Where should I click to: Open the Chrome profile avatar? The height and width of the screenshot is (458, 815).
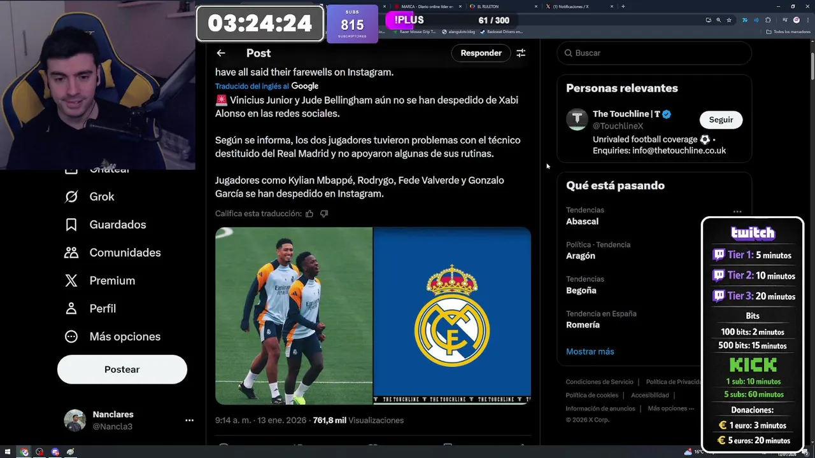(x=796, y=20)
